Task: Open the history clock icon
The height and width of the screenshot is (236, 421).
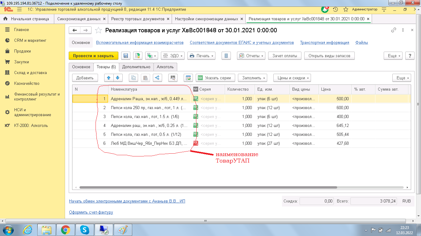Action: (x=336, y=10)
